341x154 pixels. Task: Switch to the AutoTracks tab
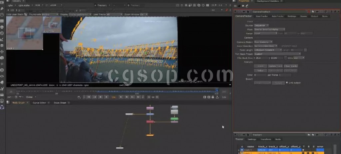tap(277, 16)
